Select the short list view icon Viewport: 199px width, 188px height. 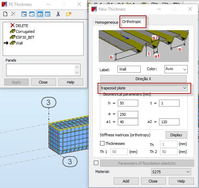(40, 14)
